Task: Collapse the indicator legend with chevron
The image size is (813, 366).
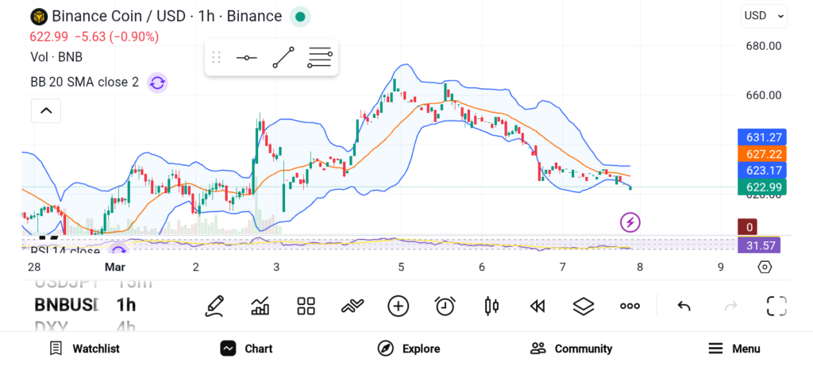Action: click(x=46, y=110)
